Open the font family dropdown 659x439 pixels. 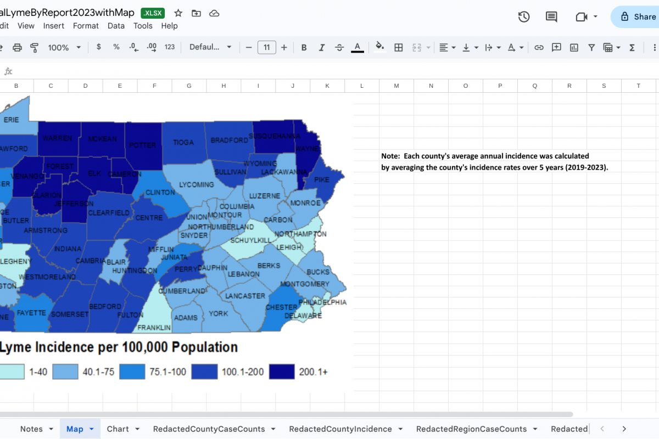tap(210, 48)
